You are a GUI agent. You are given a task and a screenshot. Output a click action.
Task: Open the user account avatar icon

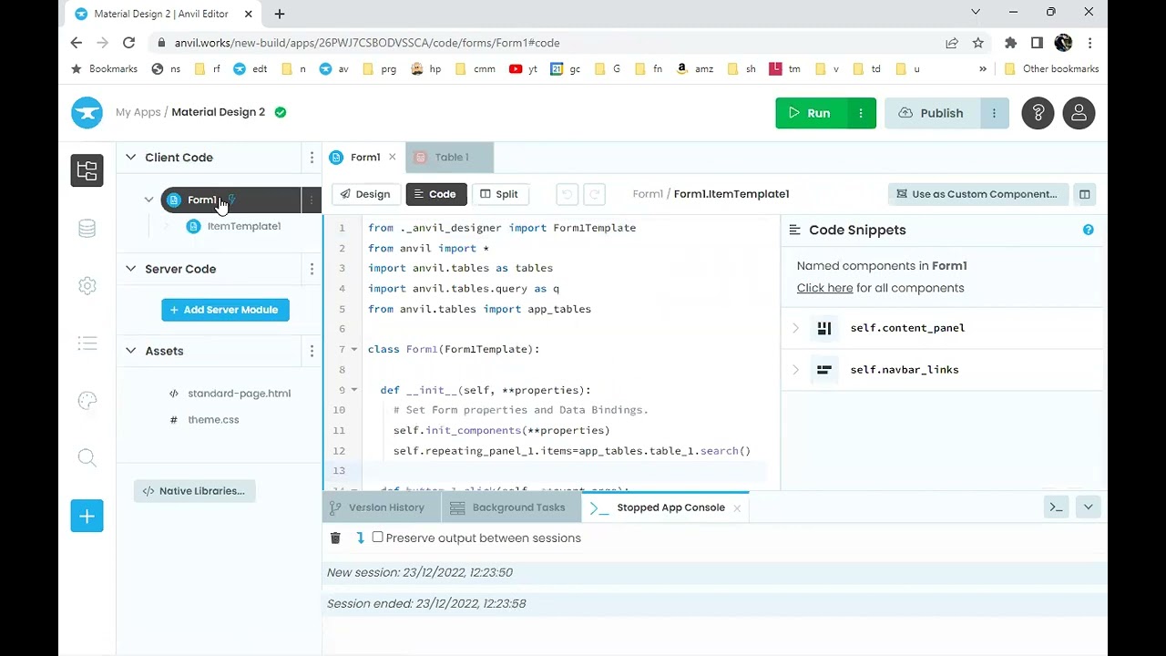point(1079,113)
